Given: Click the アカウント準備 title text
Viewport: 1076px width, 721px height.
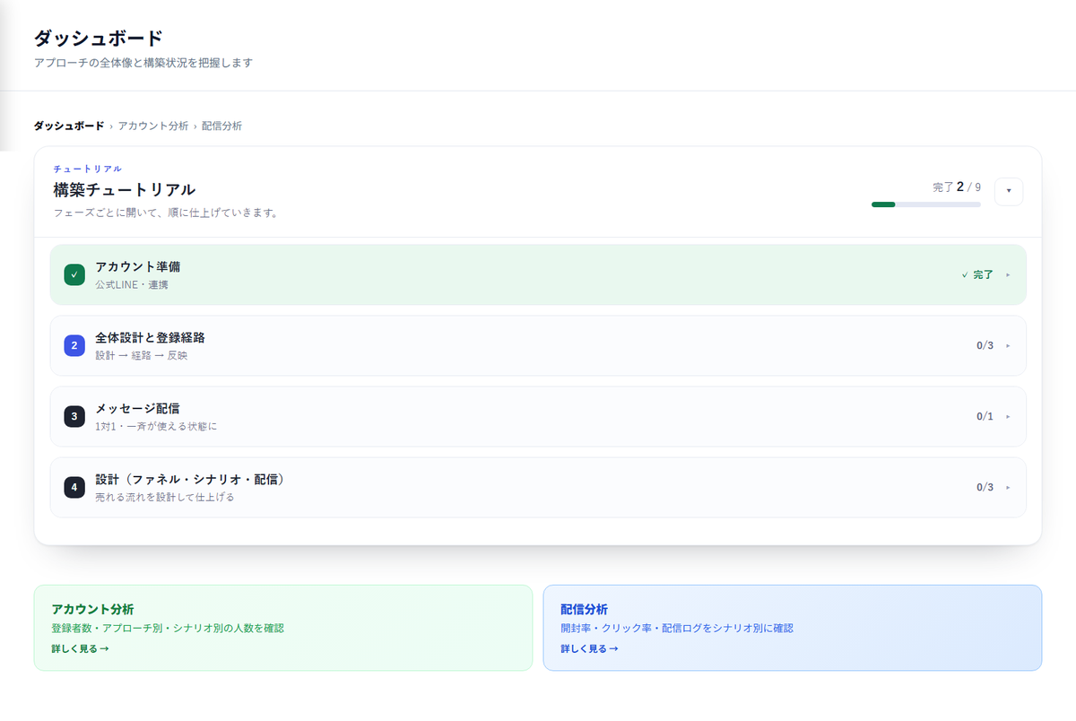Looking at the screenshot, I should click(x=138, y=266).
